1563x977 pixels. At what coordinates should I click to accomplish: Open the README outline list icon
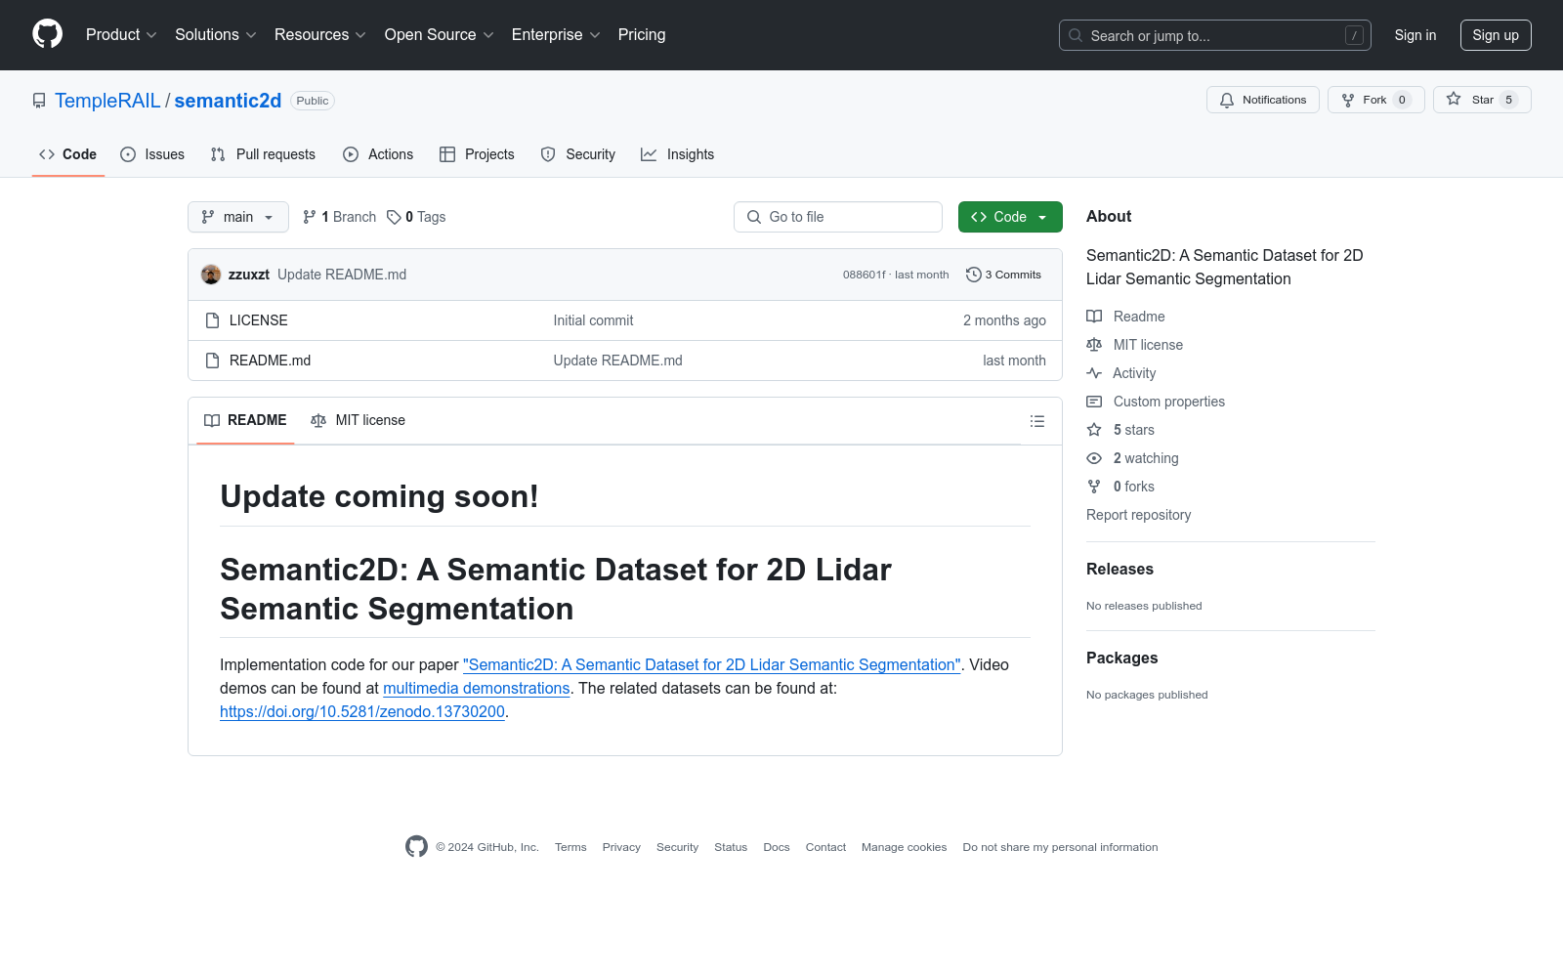pos(1037,421)
